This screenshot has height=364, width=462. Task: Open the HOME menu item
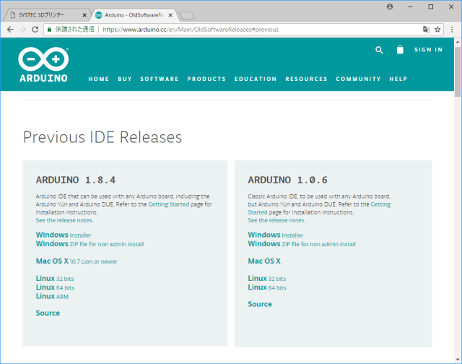point(99,79)
